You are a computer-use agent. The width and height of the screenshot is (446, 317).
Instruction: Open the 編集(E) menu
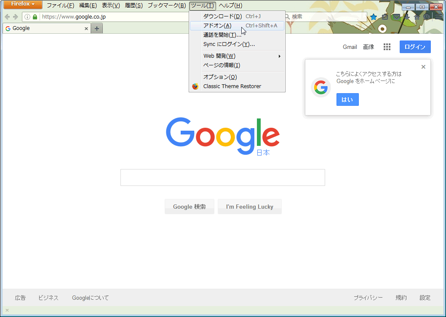88,5
